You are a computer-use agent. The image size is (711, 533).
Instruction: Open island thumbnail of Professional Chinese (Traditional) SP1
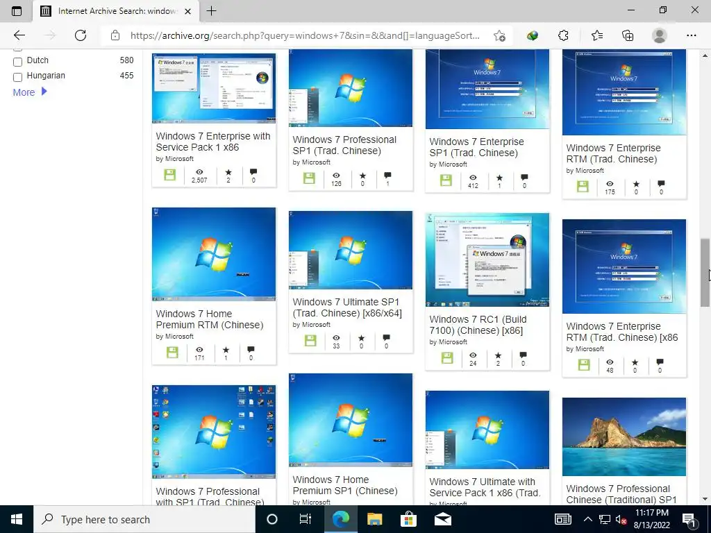pos(624,437)
